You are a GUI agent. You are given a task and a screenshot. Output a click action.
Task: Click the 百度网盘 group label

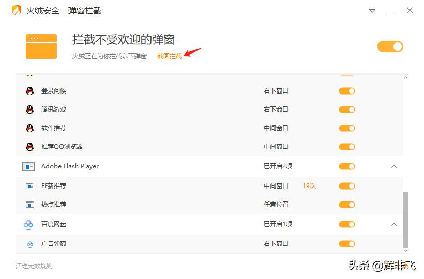pyautogui.click(x=54, y=224)
